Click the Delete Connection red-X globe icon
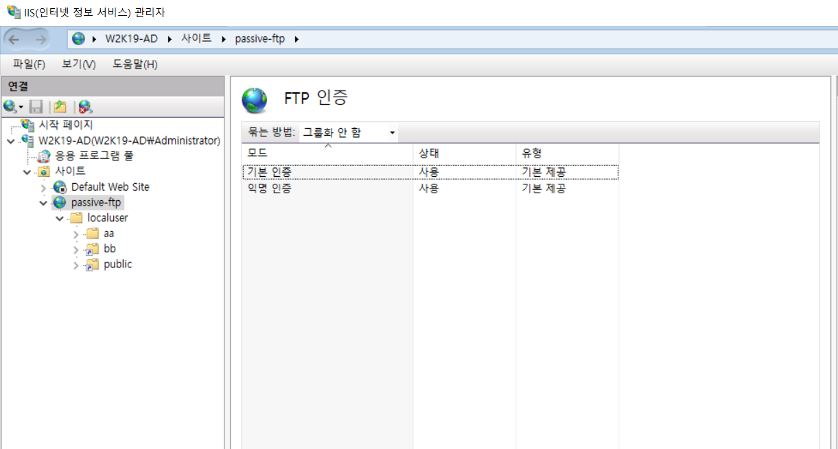Viewport: 838px width, 449px height. (85, 107)
